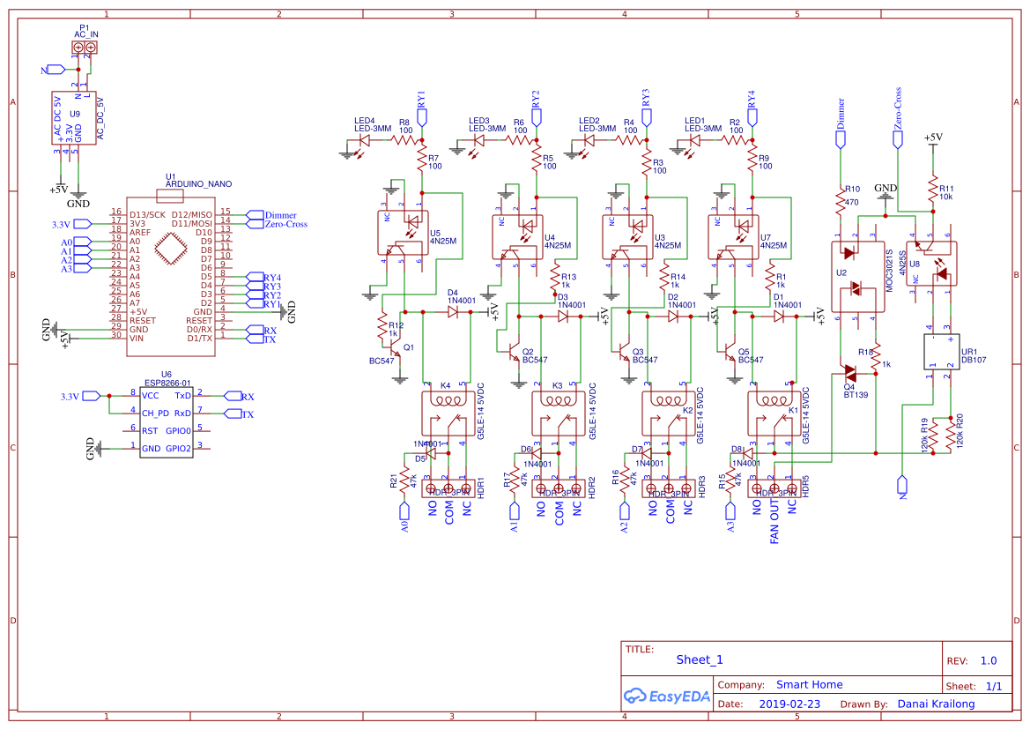Edit the Sheet_1 title text
This screenshot has width=1030, height=730.
pyautogui.click(x=698, y=659)
